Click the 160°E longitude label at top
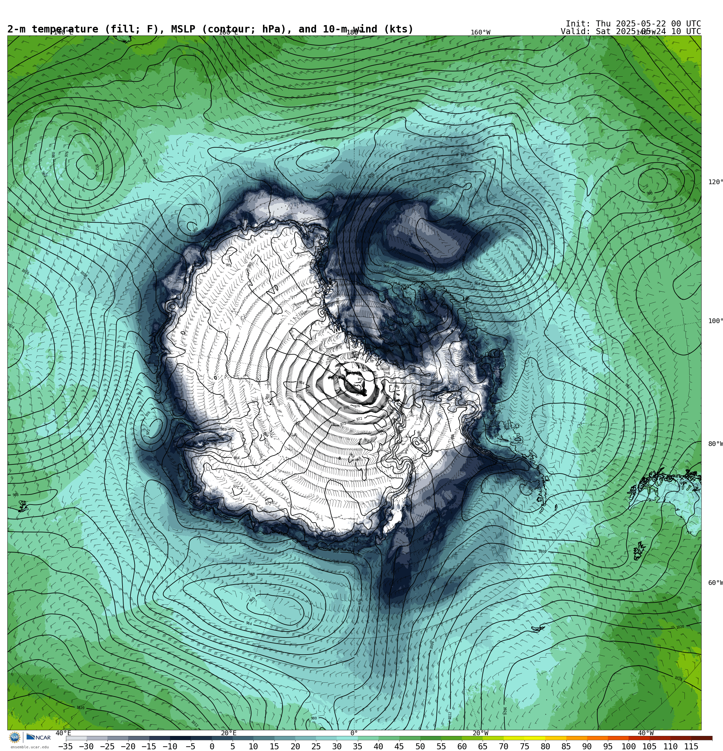This screenshot has width=723, height=751. pos(228,32)
